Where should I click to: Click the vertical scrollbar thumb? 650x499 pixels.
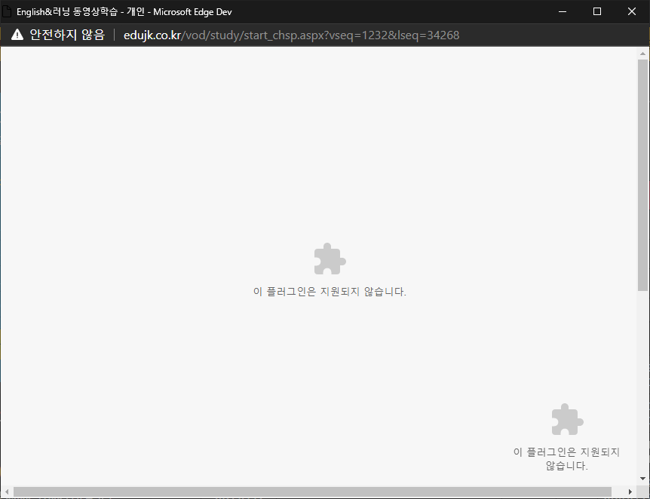pyautogui.click(x=643, y=175)
